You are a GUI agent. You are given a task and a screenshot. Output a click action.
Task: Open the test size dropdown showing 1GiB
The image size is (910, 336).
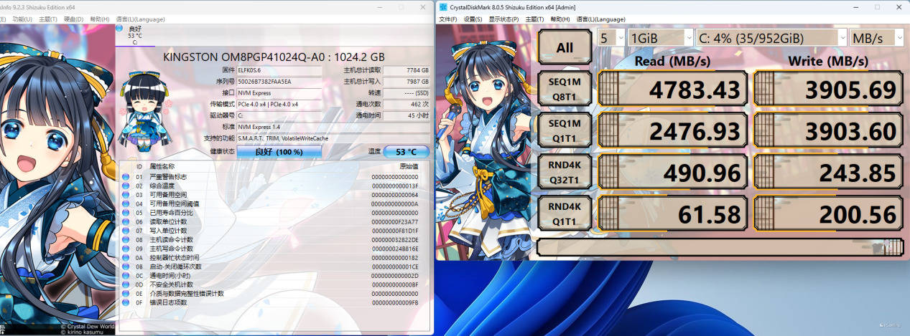[x=660, y=37]
